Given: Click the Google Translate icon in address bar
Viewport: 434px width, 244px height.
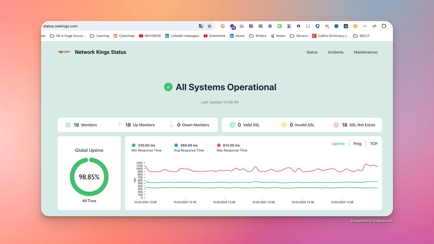Looking at the screenshot, I should tap(201, 26).
